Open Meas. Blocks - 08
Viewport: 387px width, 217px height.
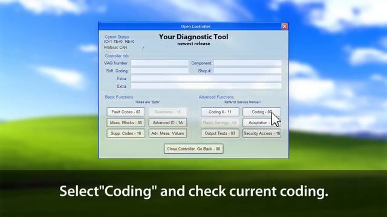(126, 122)
